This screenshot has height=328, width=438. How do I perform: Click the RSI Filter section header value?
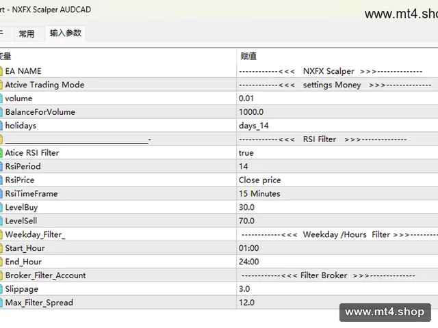click(x=322, y=139)
